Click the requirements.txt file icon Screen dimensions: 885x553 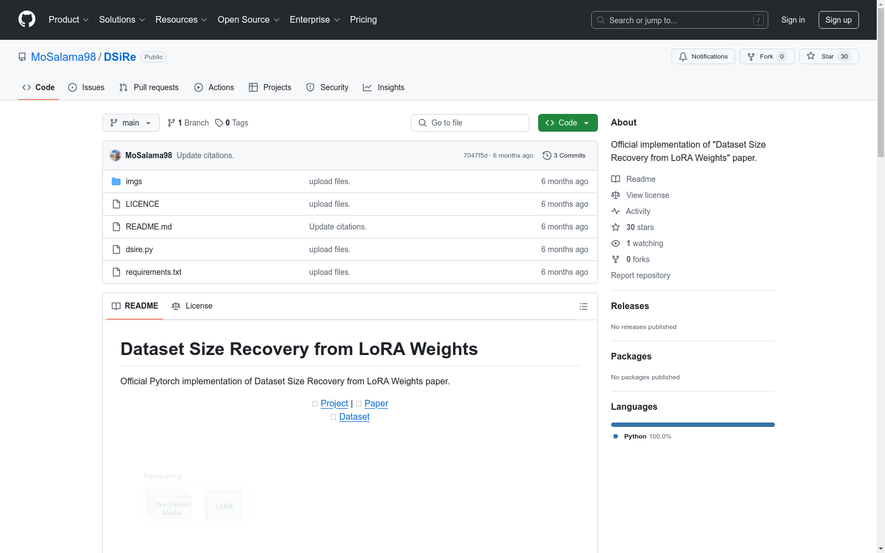[x=116, y=272]
